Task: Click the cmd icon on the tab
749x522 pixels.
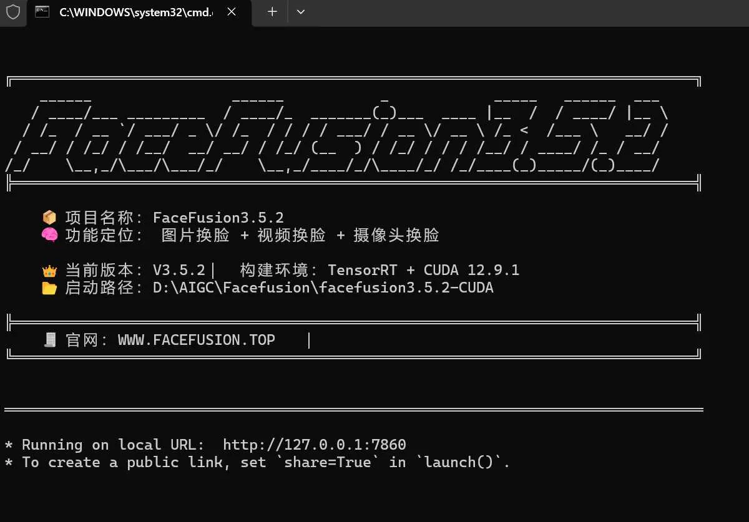Action: [42, 11]
